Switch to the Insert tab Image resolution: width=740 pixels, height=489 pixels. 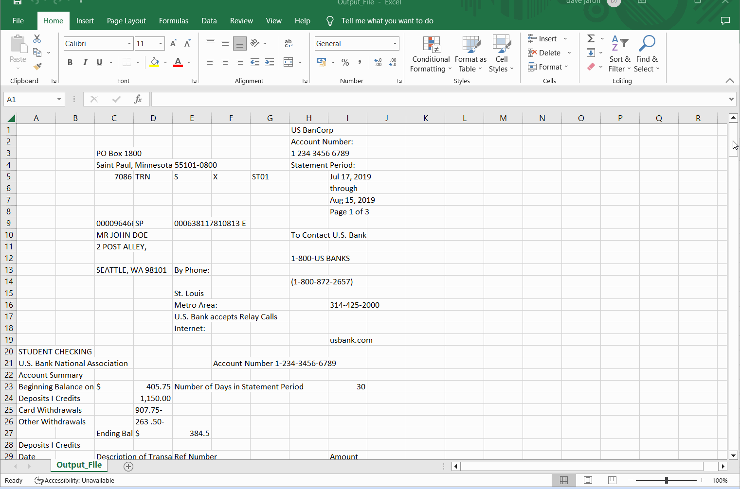pyautogui.click(x=85, y=21)
